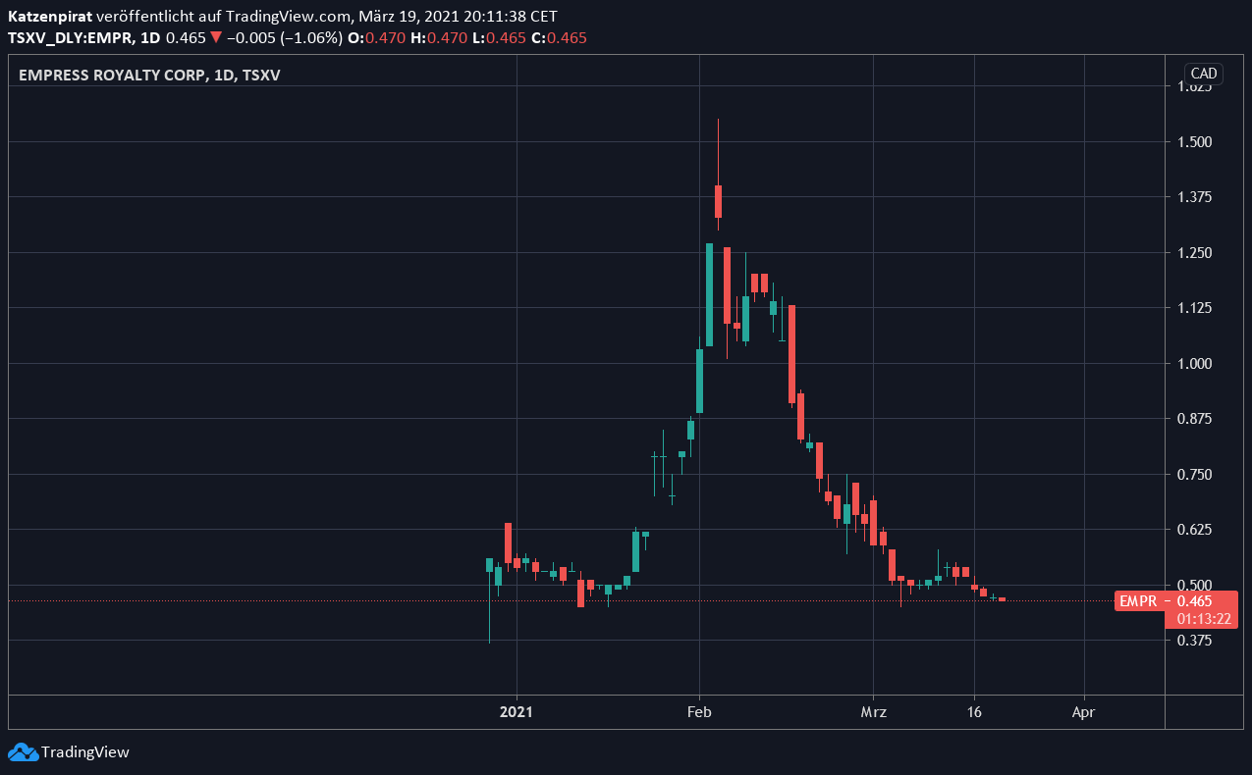
Task: Click the tallest red candle near 1.375
Action: (718, 201)
